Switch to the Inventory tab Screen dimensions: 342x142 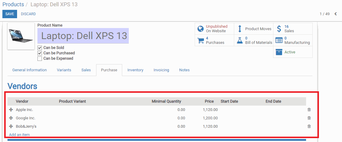135,70
